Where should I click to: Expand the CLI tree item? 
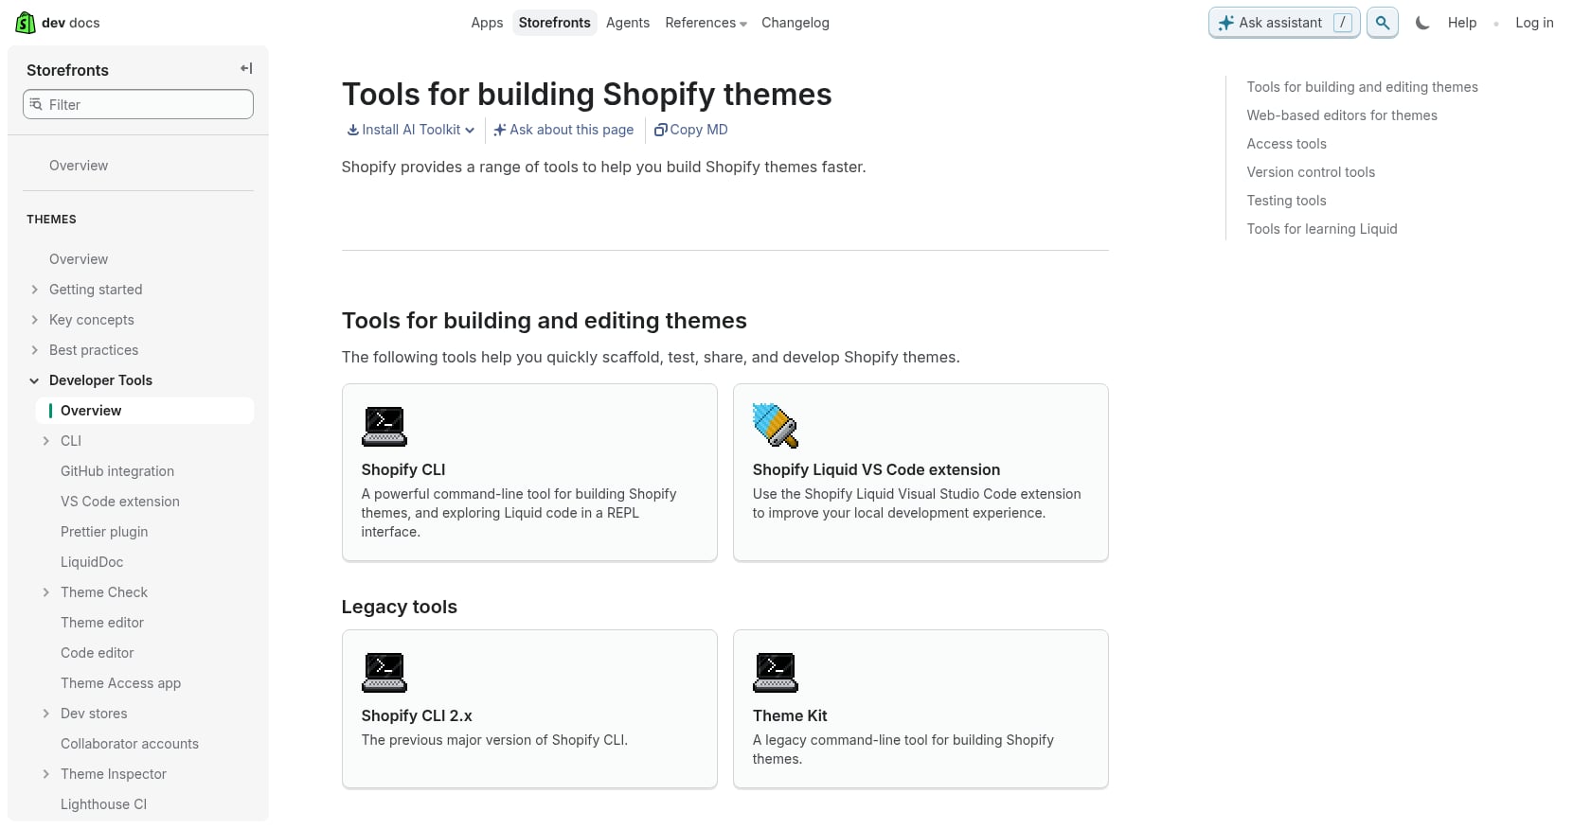(46, 441)
